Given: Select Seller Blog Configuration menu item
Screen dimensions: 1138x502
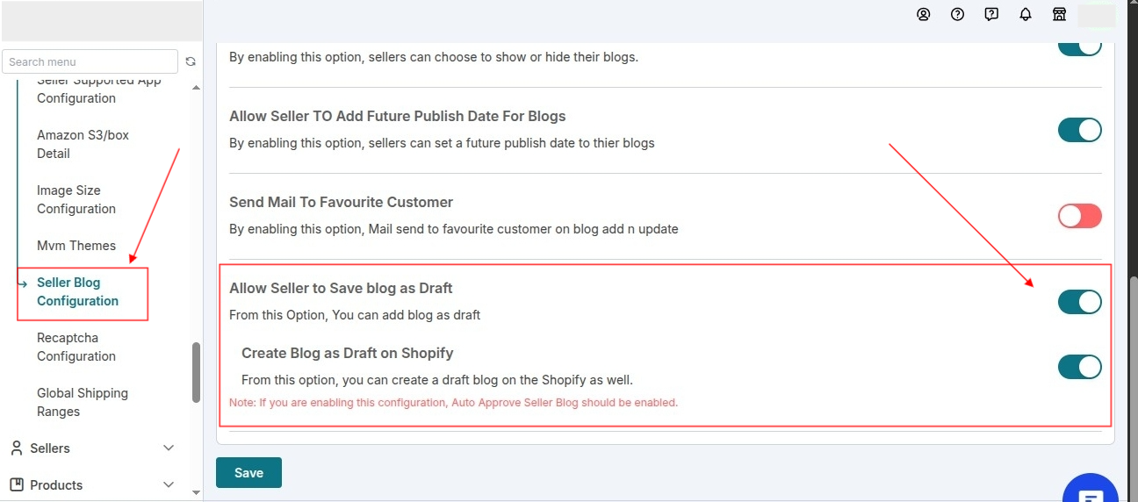Looking at the screenshot, I should [x=77, y=291].
